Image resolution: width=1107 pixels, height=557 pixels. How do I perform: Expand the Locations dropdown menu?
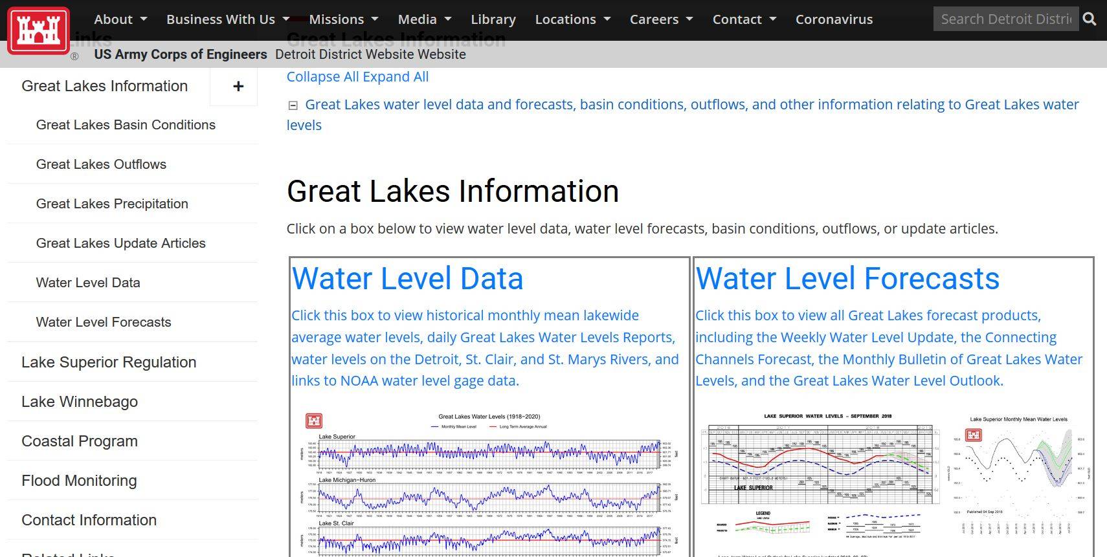pos(572,19)
